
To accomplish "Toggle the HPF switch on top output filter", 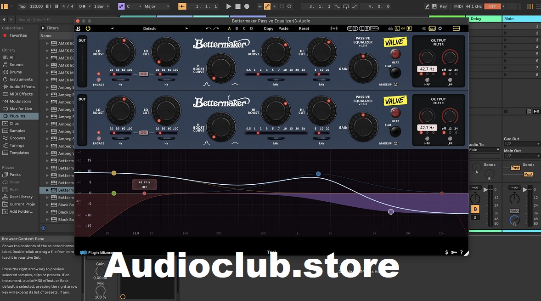I will pyautogui.click(x=427, y=80).
